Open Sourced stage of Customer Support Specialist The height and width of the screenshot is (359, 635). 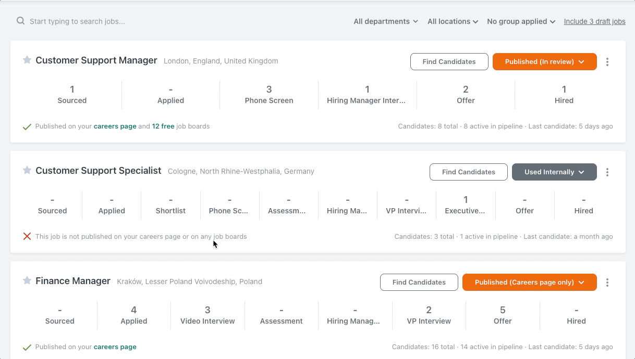53,205
